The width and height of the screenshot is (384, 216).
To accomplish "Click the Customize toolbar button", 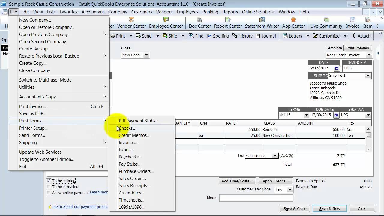I will 326,36.
